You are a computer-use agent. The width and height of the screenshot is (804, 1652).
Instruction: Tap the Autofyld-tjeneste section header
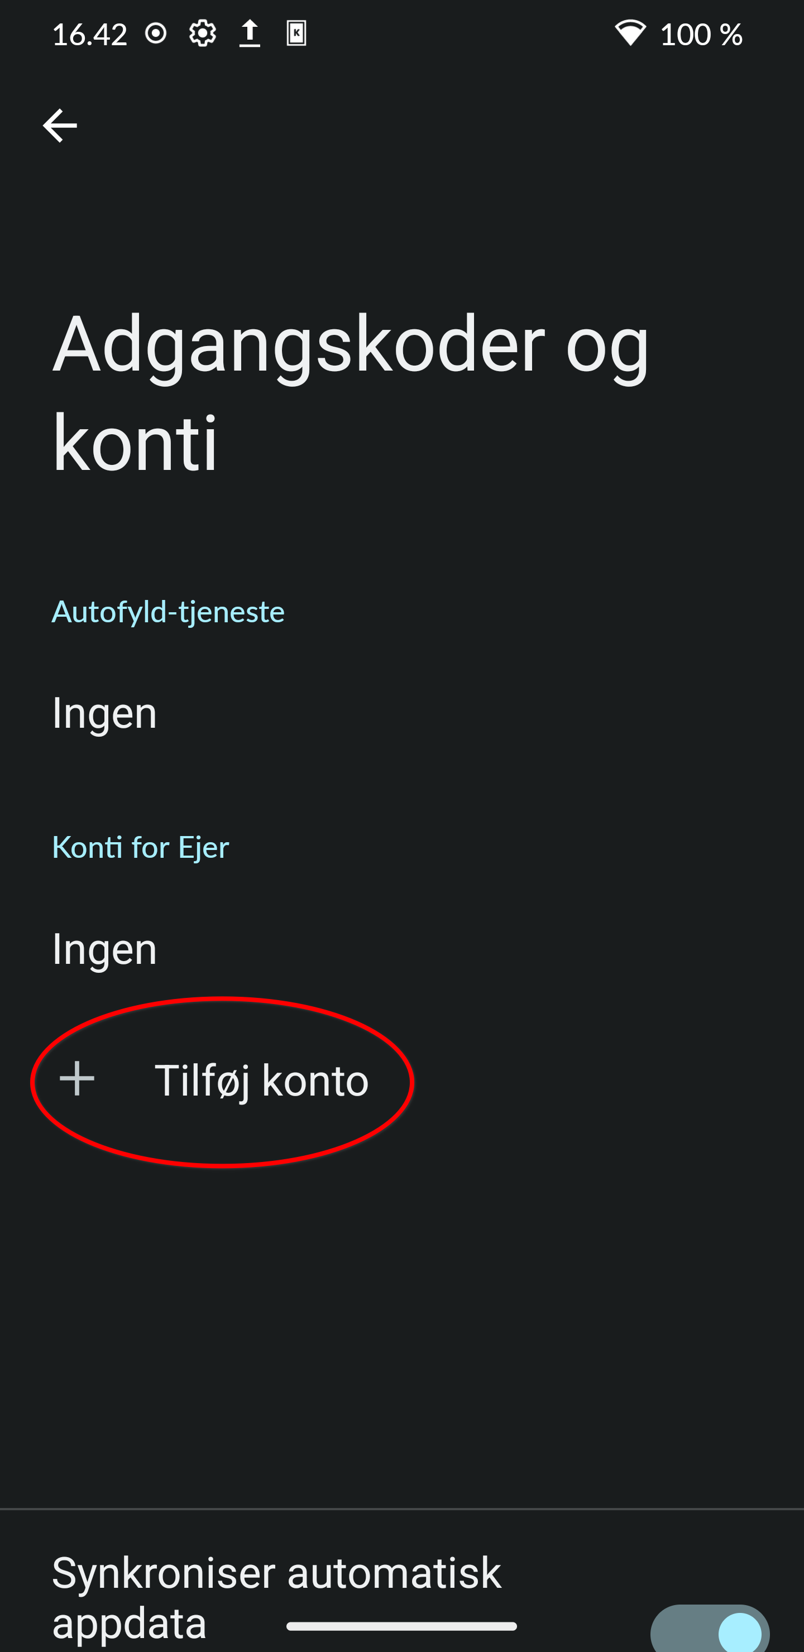click(168, 611)
